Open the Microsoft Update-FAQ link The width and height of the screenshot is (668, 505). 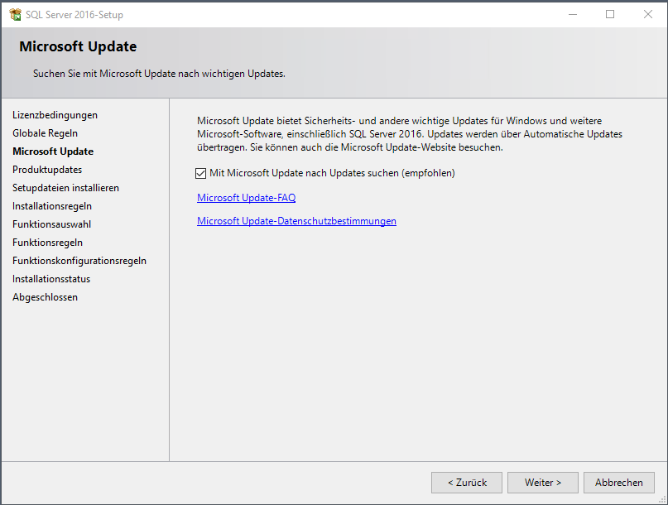coord(246,198)
